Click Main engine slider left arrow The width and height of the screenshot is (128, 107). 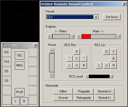click(79, 37)
